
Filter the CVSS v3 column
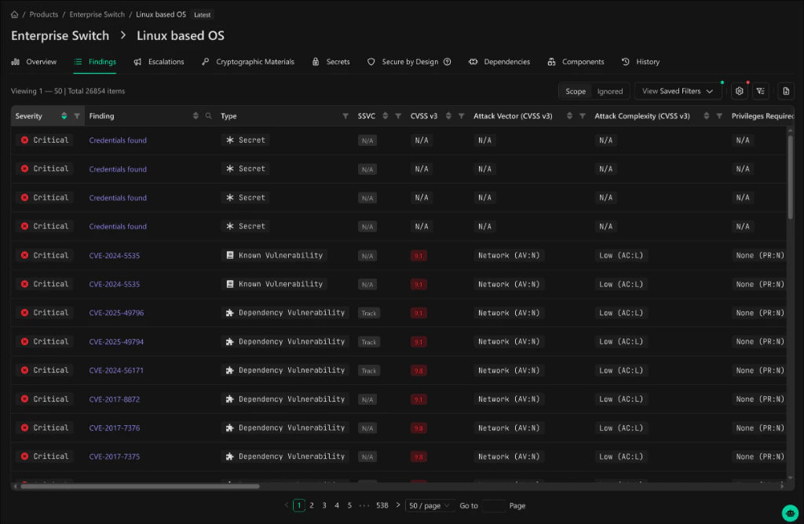(x=461, y=116)
